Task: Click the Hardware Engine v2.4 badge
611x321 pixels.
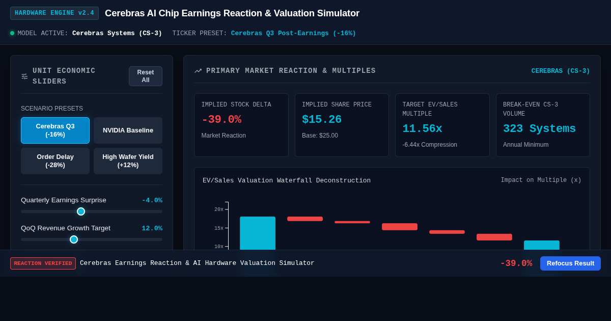Action: [x=54, y=13]
